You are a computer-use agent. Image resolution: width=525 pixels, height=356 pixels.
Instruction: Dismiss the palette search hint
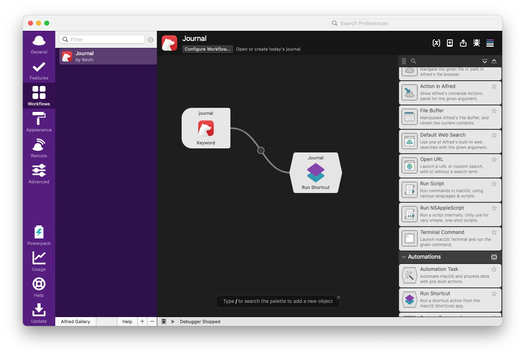click(x=338, y=297)
